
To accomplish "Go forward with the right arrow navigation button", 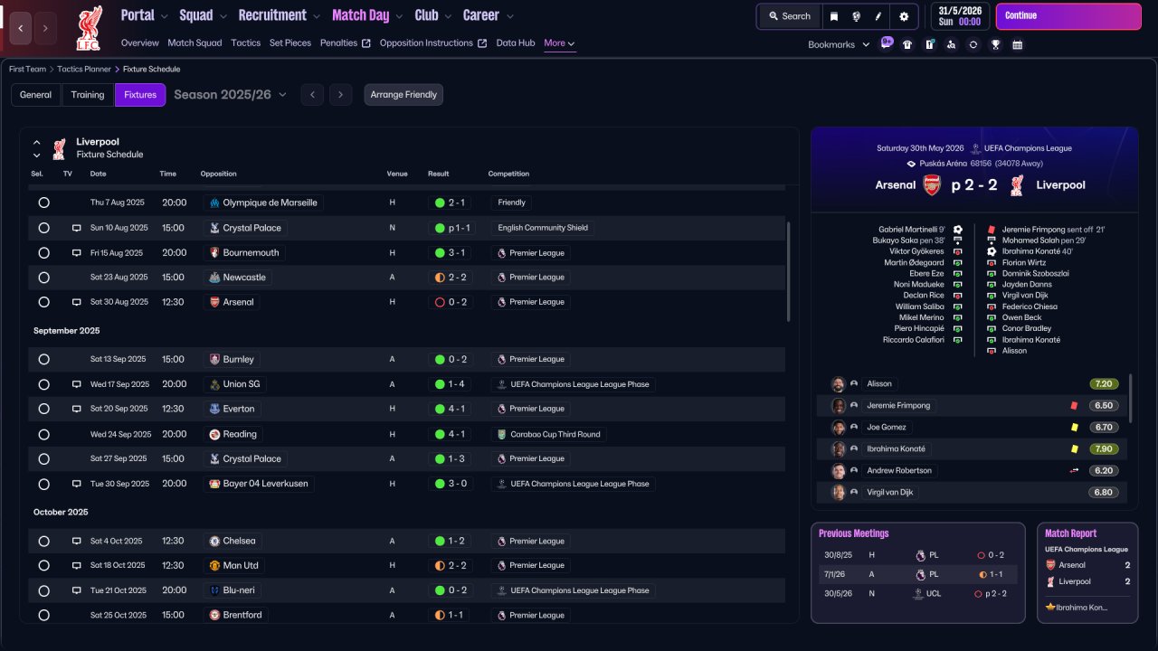I will tap(45, 28).
